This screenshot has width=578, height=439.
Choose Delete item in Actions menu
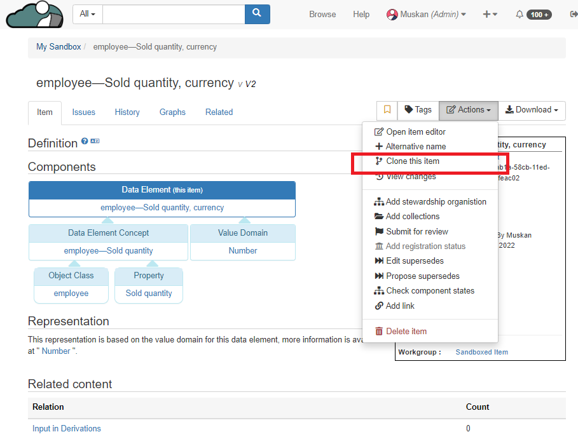pos(406,331)
